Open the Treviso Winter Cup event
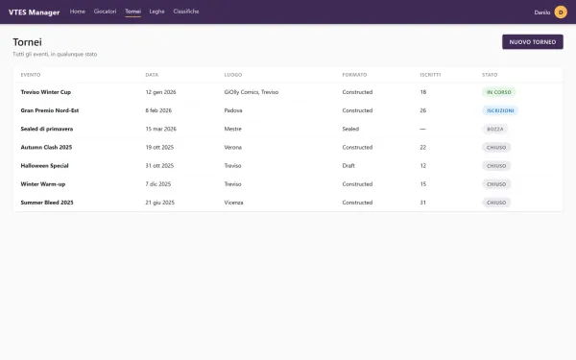 coord(46,92)
